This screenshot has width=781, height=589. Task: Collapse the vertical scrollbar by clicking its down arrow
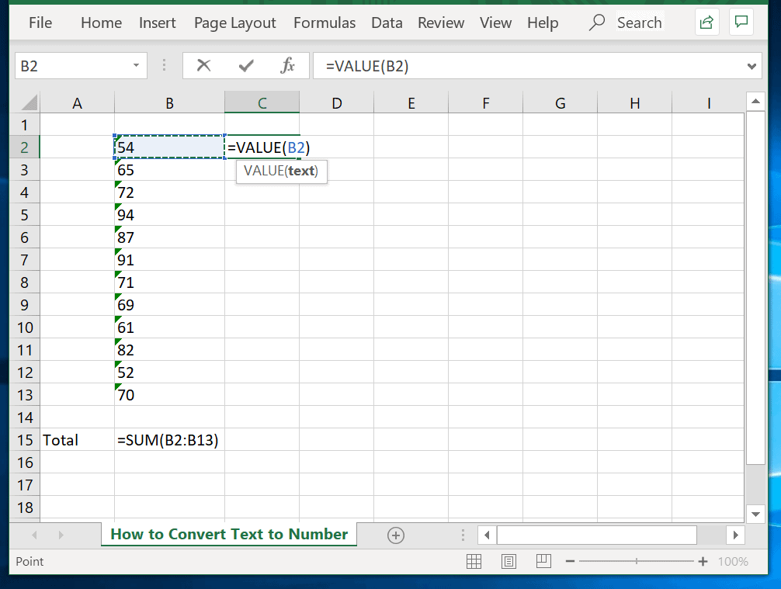coord(755,514)
